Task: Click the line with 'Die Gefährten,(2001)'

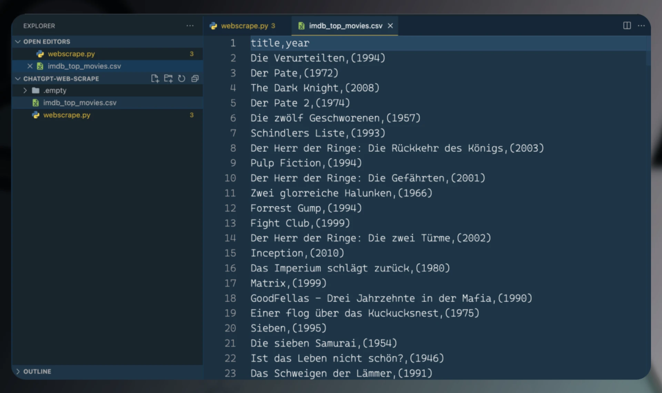Action: point(368,178)
